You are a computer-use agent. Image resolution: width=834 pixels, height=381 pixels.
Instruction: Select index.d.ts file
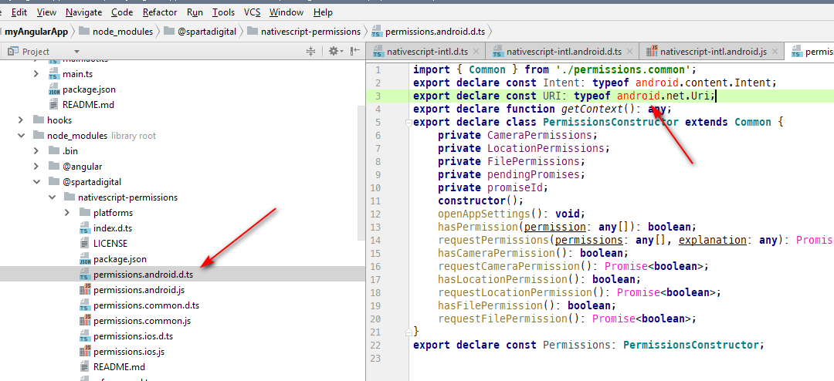point(113,228)
